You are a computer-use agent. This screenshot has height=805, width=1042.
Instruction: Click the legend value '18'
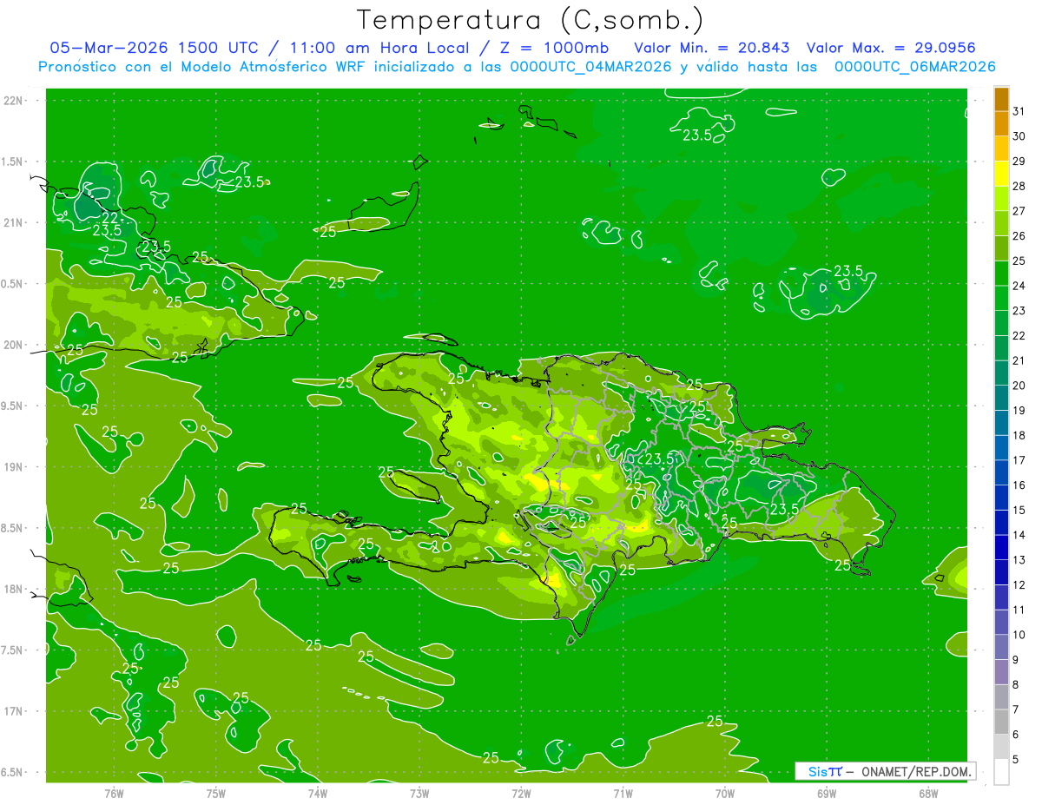[1019, 435]
